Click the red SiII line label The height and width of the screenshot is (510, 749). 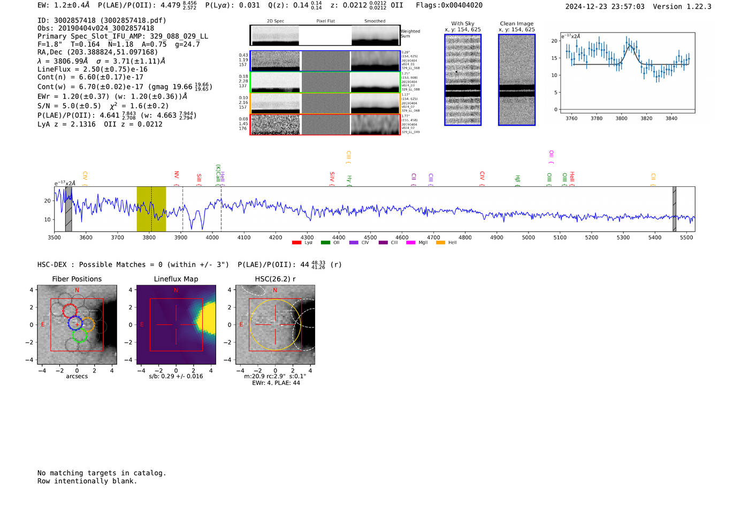pyautogui.click(x=199, y=179)
